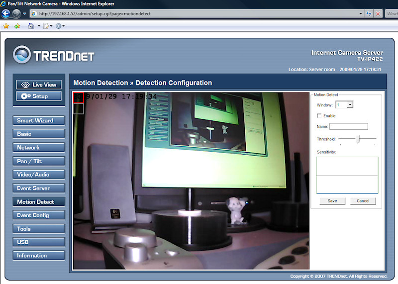Switch to Live View
398x284 pixels.
(39, 85)
